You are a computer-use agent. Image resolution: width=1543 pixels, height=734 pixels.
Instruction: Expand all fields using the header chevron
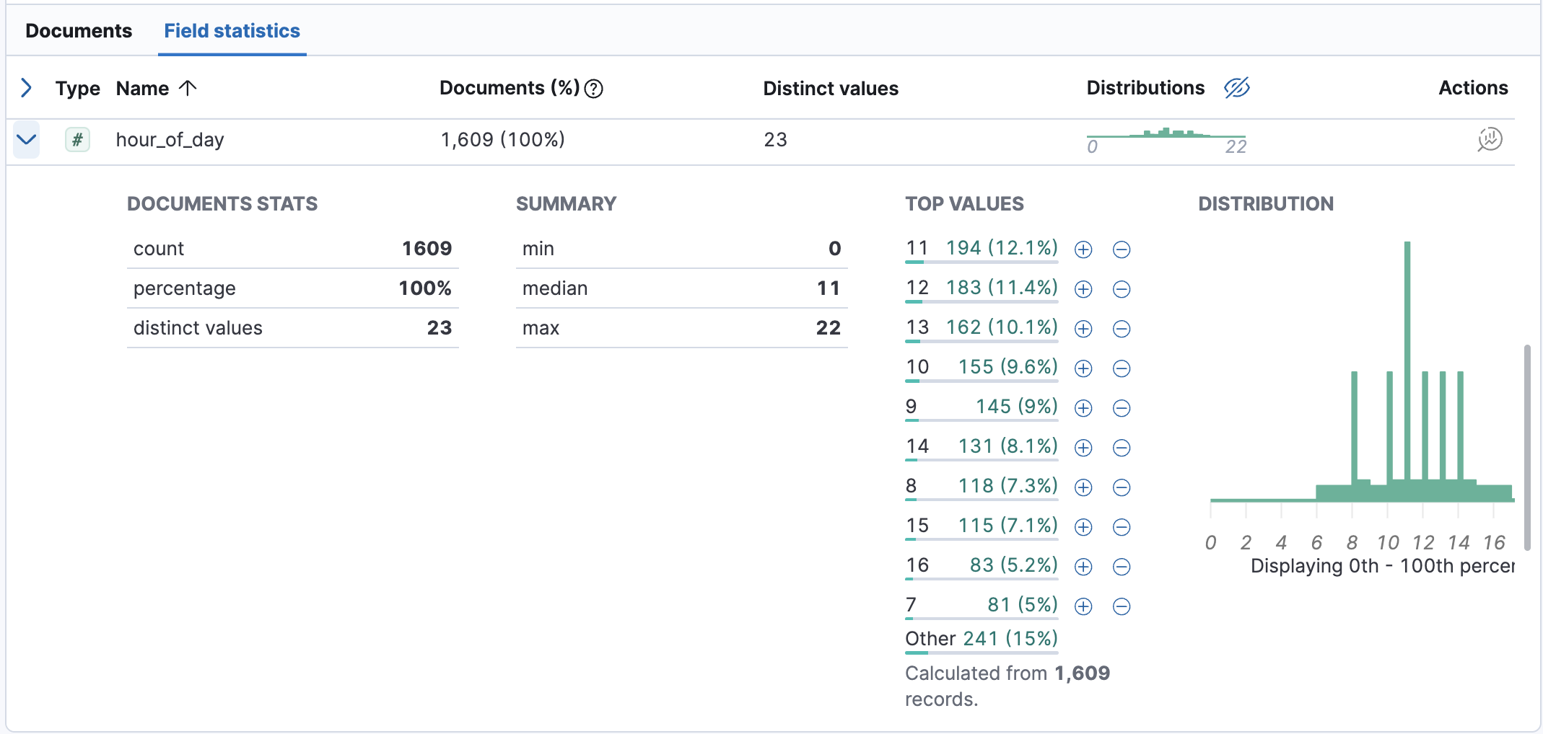[26, 87]
